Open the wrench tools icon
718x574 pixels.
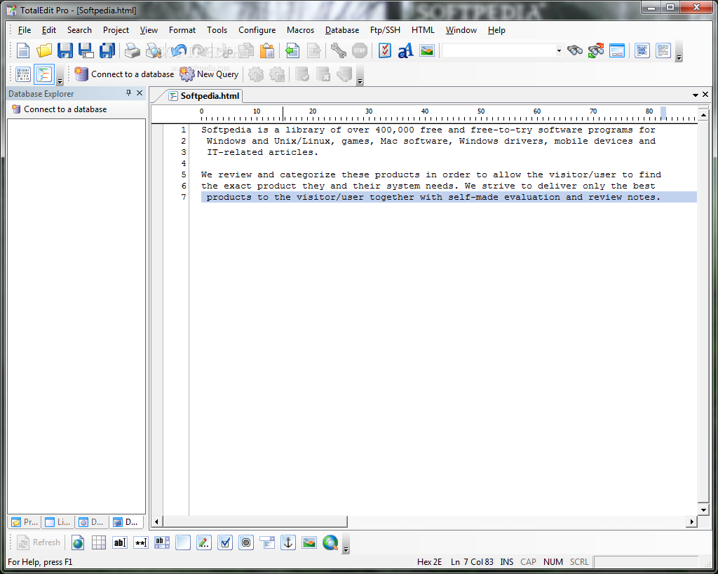point(339,50)
